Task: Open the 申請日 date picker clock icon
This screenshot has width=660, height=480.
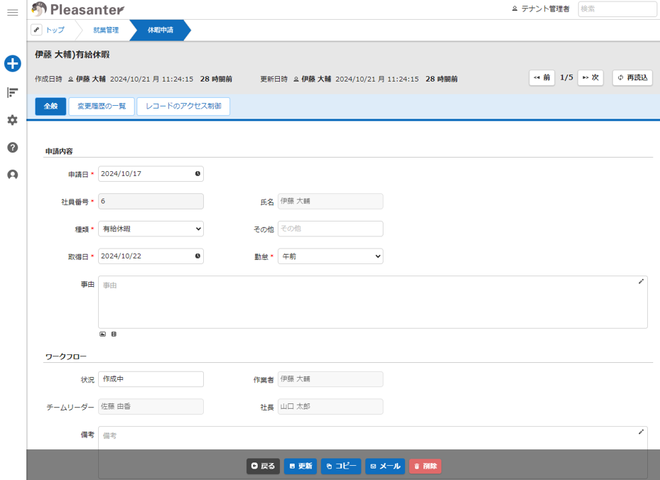Action: (x=198, y=173)
